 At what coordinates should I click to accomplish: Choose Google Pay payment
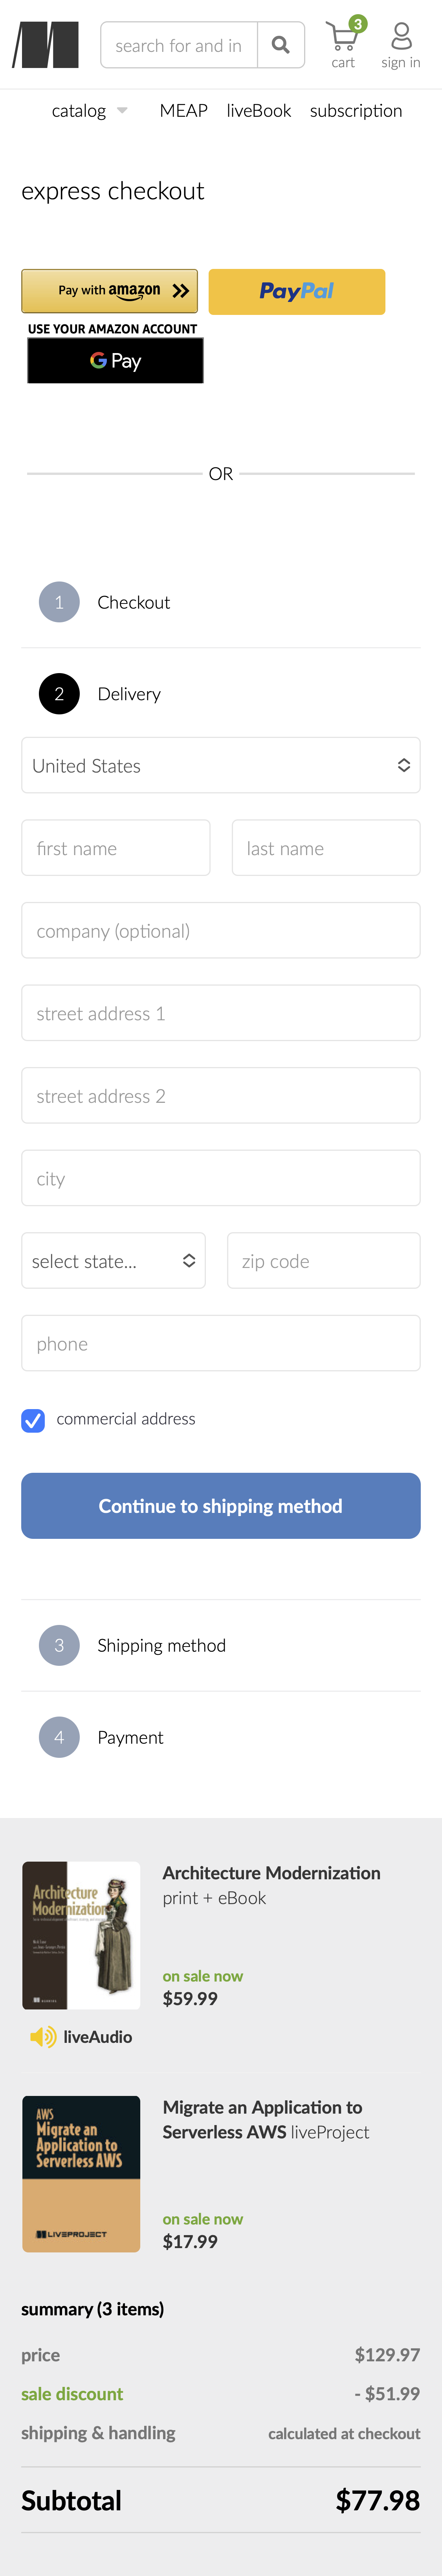(x=115, y=360)
